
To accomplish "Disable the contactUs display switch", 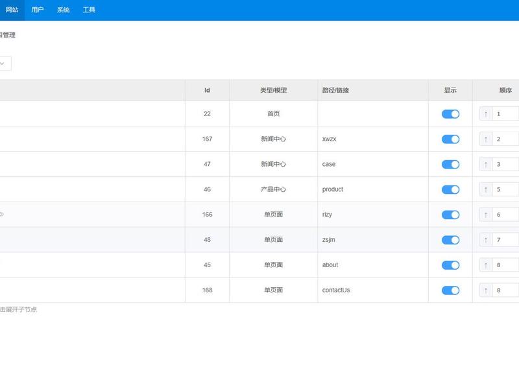I will click(x=450, y=290).
